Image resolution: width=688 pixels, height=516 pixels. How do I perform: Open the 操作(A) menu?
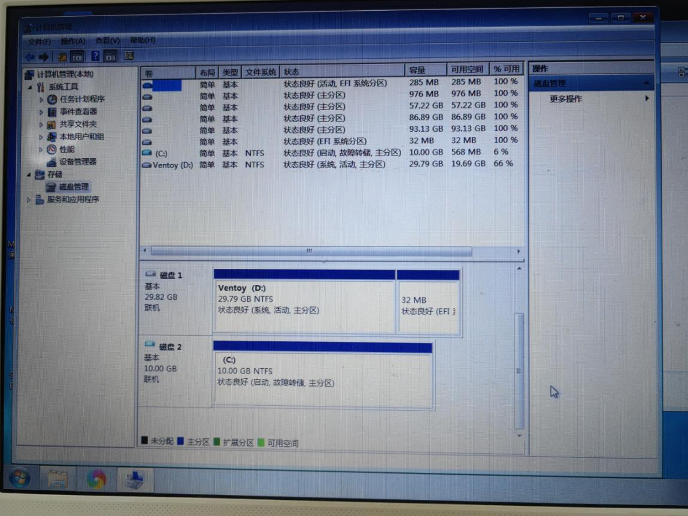pyautogui.click(x=73, y=41)
